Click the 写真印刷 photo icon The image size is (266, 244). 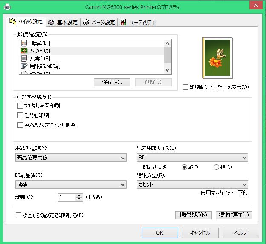point(24,51)
